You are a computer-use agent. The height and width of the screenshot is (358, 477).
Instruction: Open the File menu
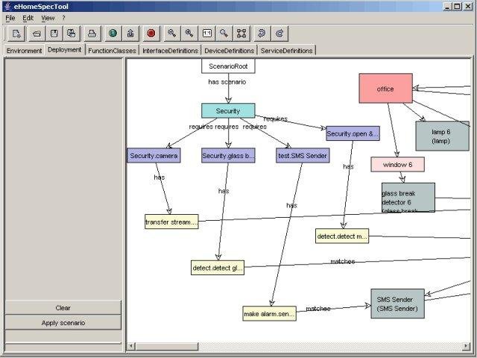(10, 18)
